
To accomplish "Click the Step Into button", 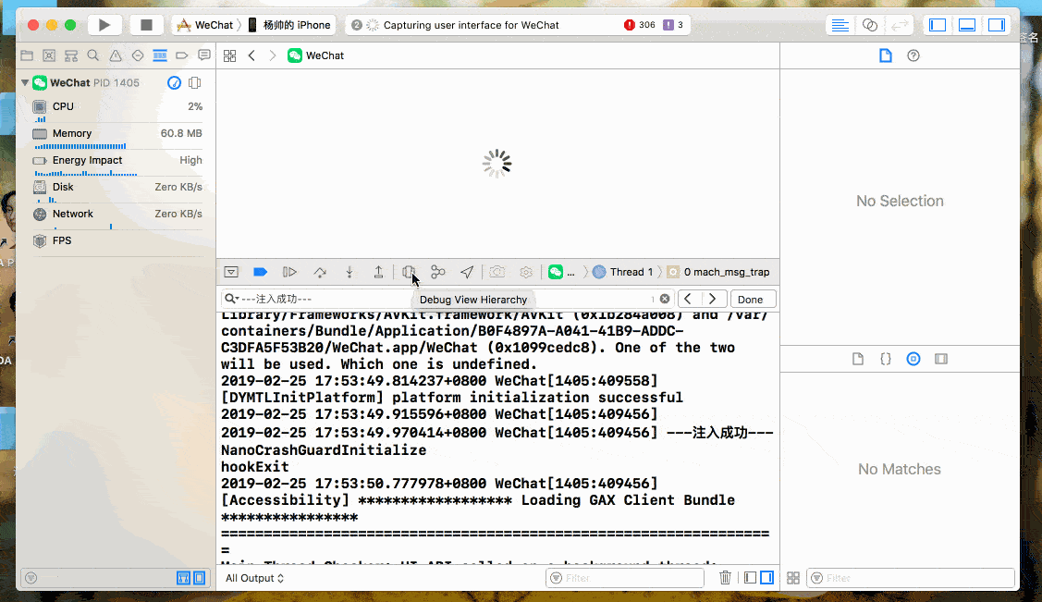I will pos(349,272).
